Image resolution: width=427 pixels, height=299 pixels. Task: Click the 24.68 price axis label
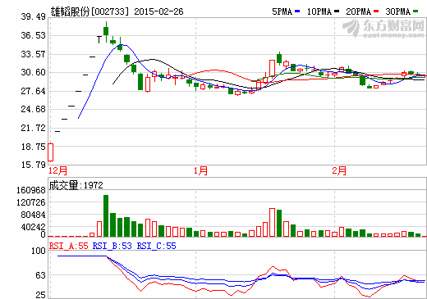tap(34, 109)
